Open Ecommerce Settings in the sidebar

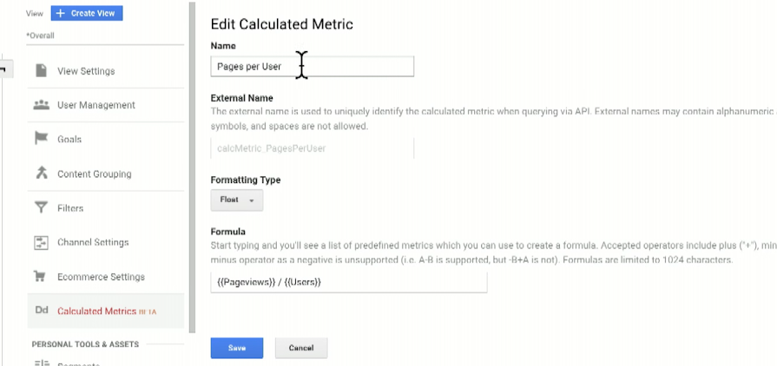(x=101, y=277)
